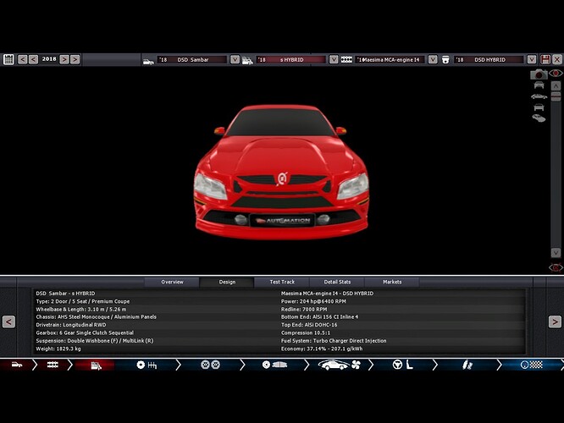Switch to the Test Track tab
564x423 pixels.
(282, 282)
